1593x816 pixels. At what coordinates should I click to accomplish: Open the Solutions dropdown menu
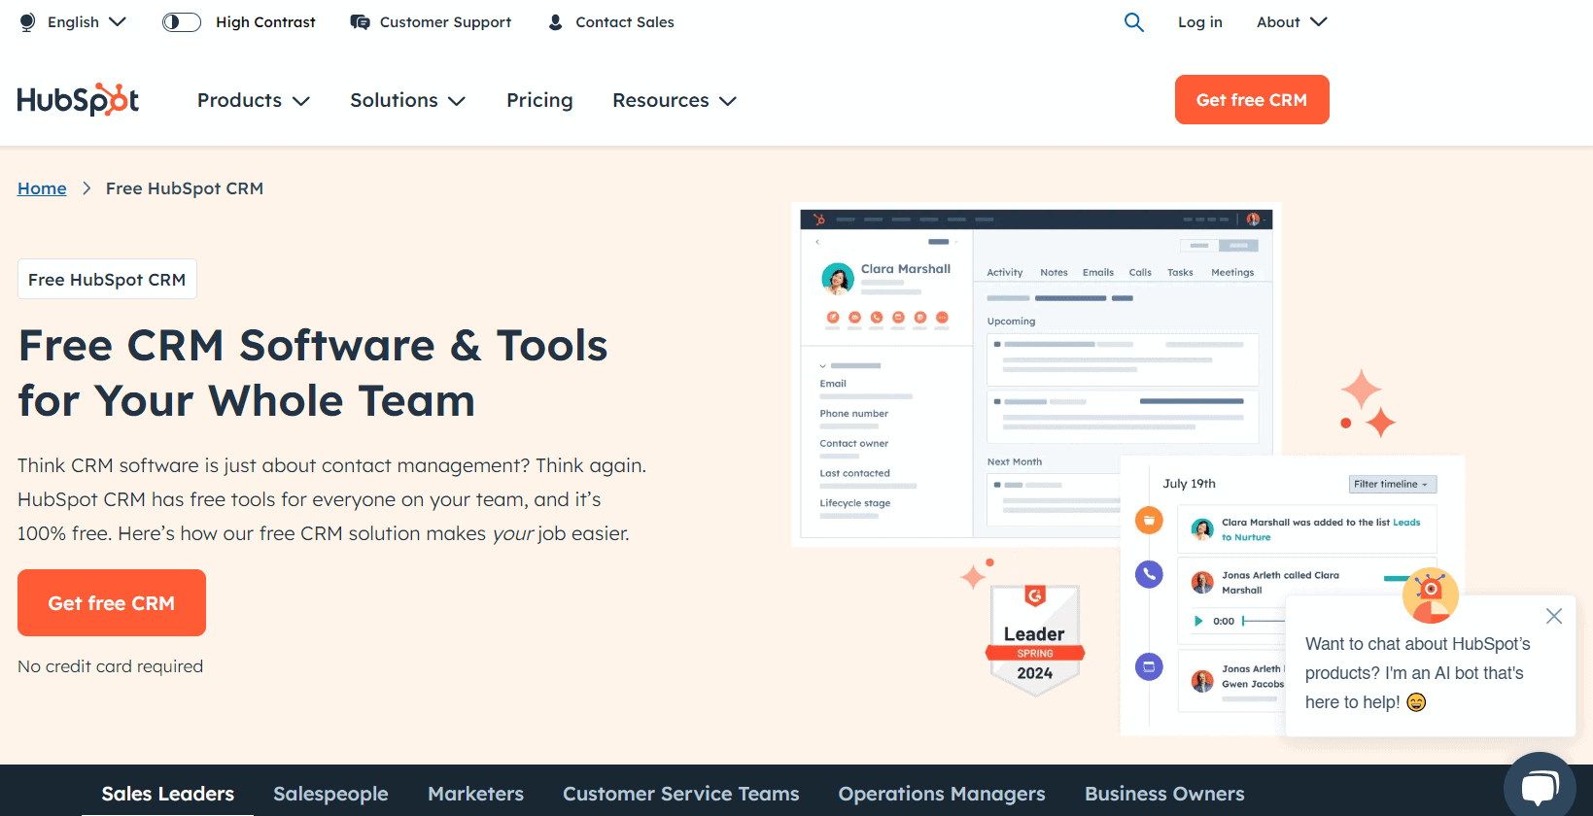pos(408,100)
